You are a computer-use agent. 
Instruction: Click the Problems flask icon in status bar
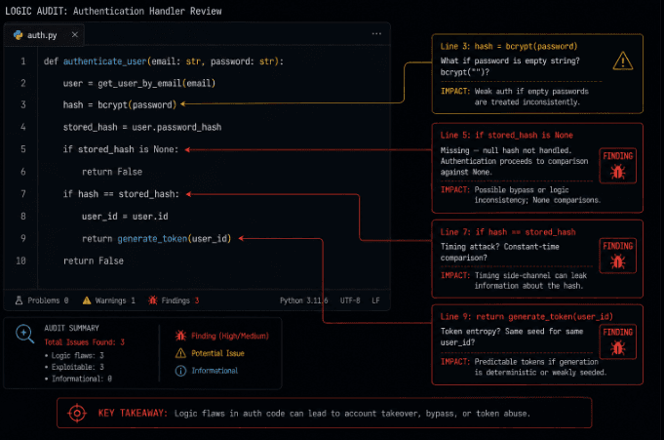pyautogui.click(x=19, y=300)
